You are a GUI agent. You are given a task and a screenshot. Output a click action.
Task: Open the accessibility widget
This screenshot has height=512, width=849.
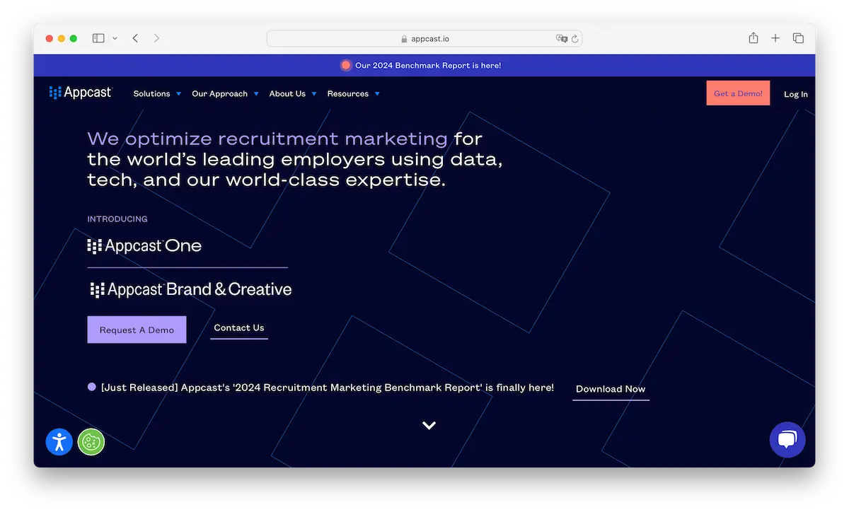pyautogui.click(x=59, y=441)
